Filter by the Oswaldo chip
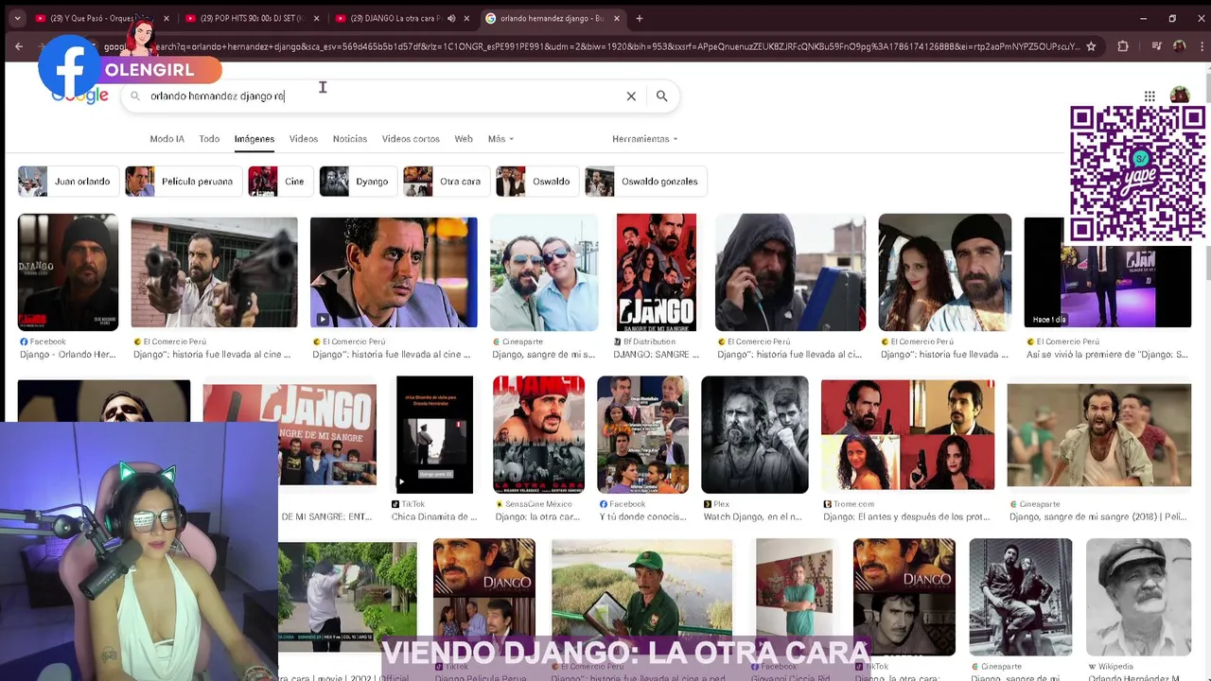The height and width of the screenshot is (681, 1211). click(537, 182)
